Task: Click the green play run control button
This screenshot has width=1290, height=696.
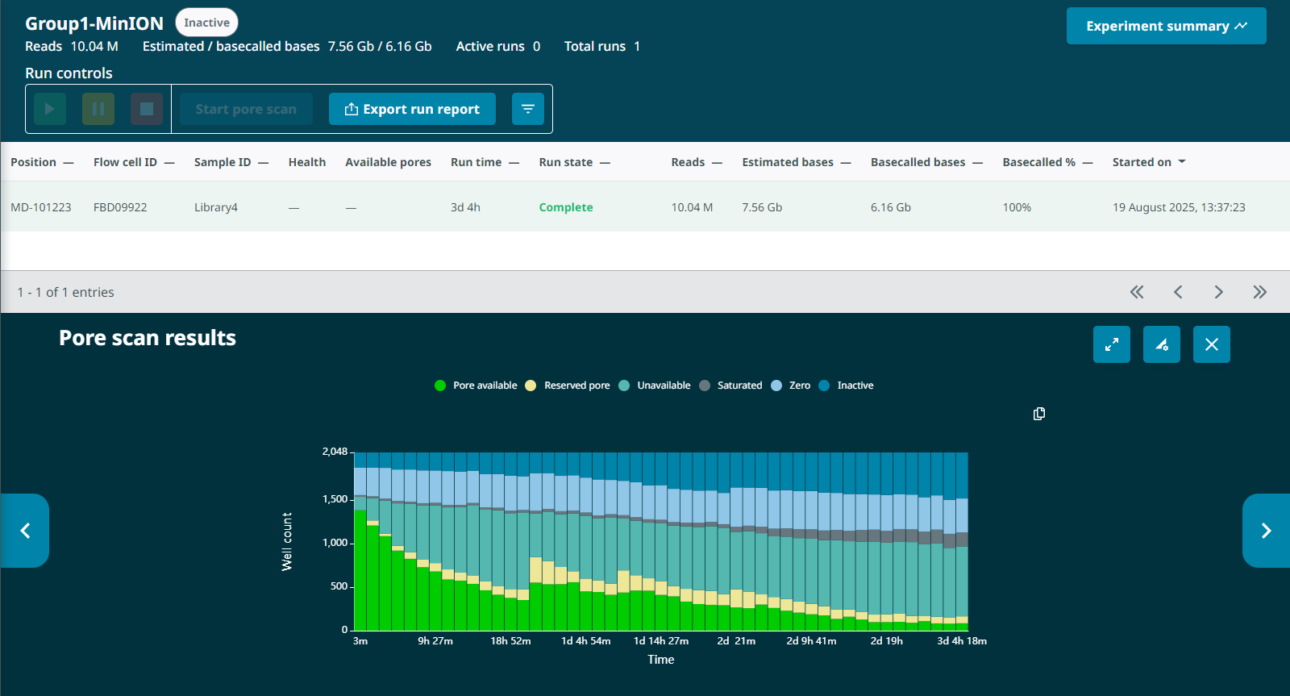Action: click(x=50, y=109)
